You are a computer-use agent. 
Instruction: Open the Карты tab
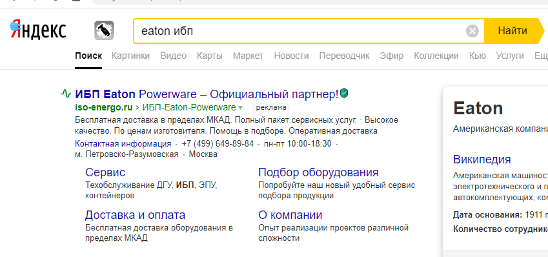tap(209, 56)
